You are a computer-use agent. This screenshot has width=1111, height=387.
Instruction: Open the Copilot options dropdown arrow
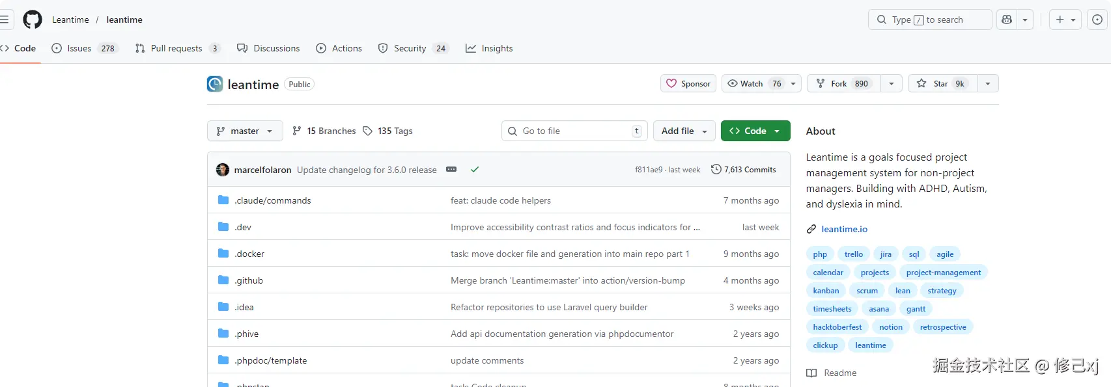click(x=1025, y=20)
